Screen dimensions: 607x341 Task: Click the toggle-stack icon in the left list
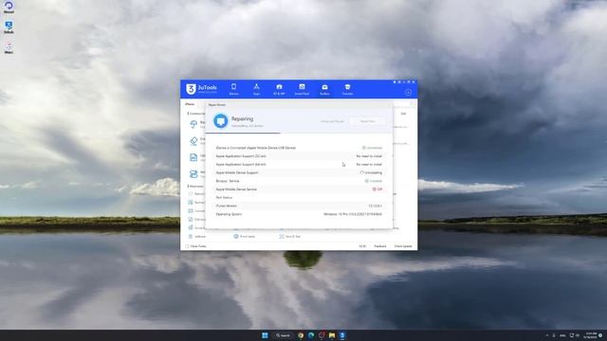tap(193, 174)
